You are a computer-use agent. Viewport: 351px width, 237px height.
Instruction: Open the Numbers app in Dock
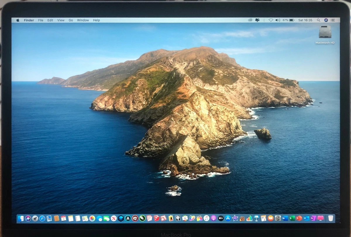[x=249, y=218]
